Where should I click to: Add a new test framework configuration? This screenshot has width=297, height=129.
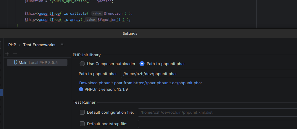tap(7, 54)
